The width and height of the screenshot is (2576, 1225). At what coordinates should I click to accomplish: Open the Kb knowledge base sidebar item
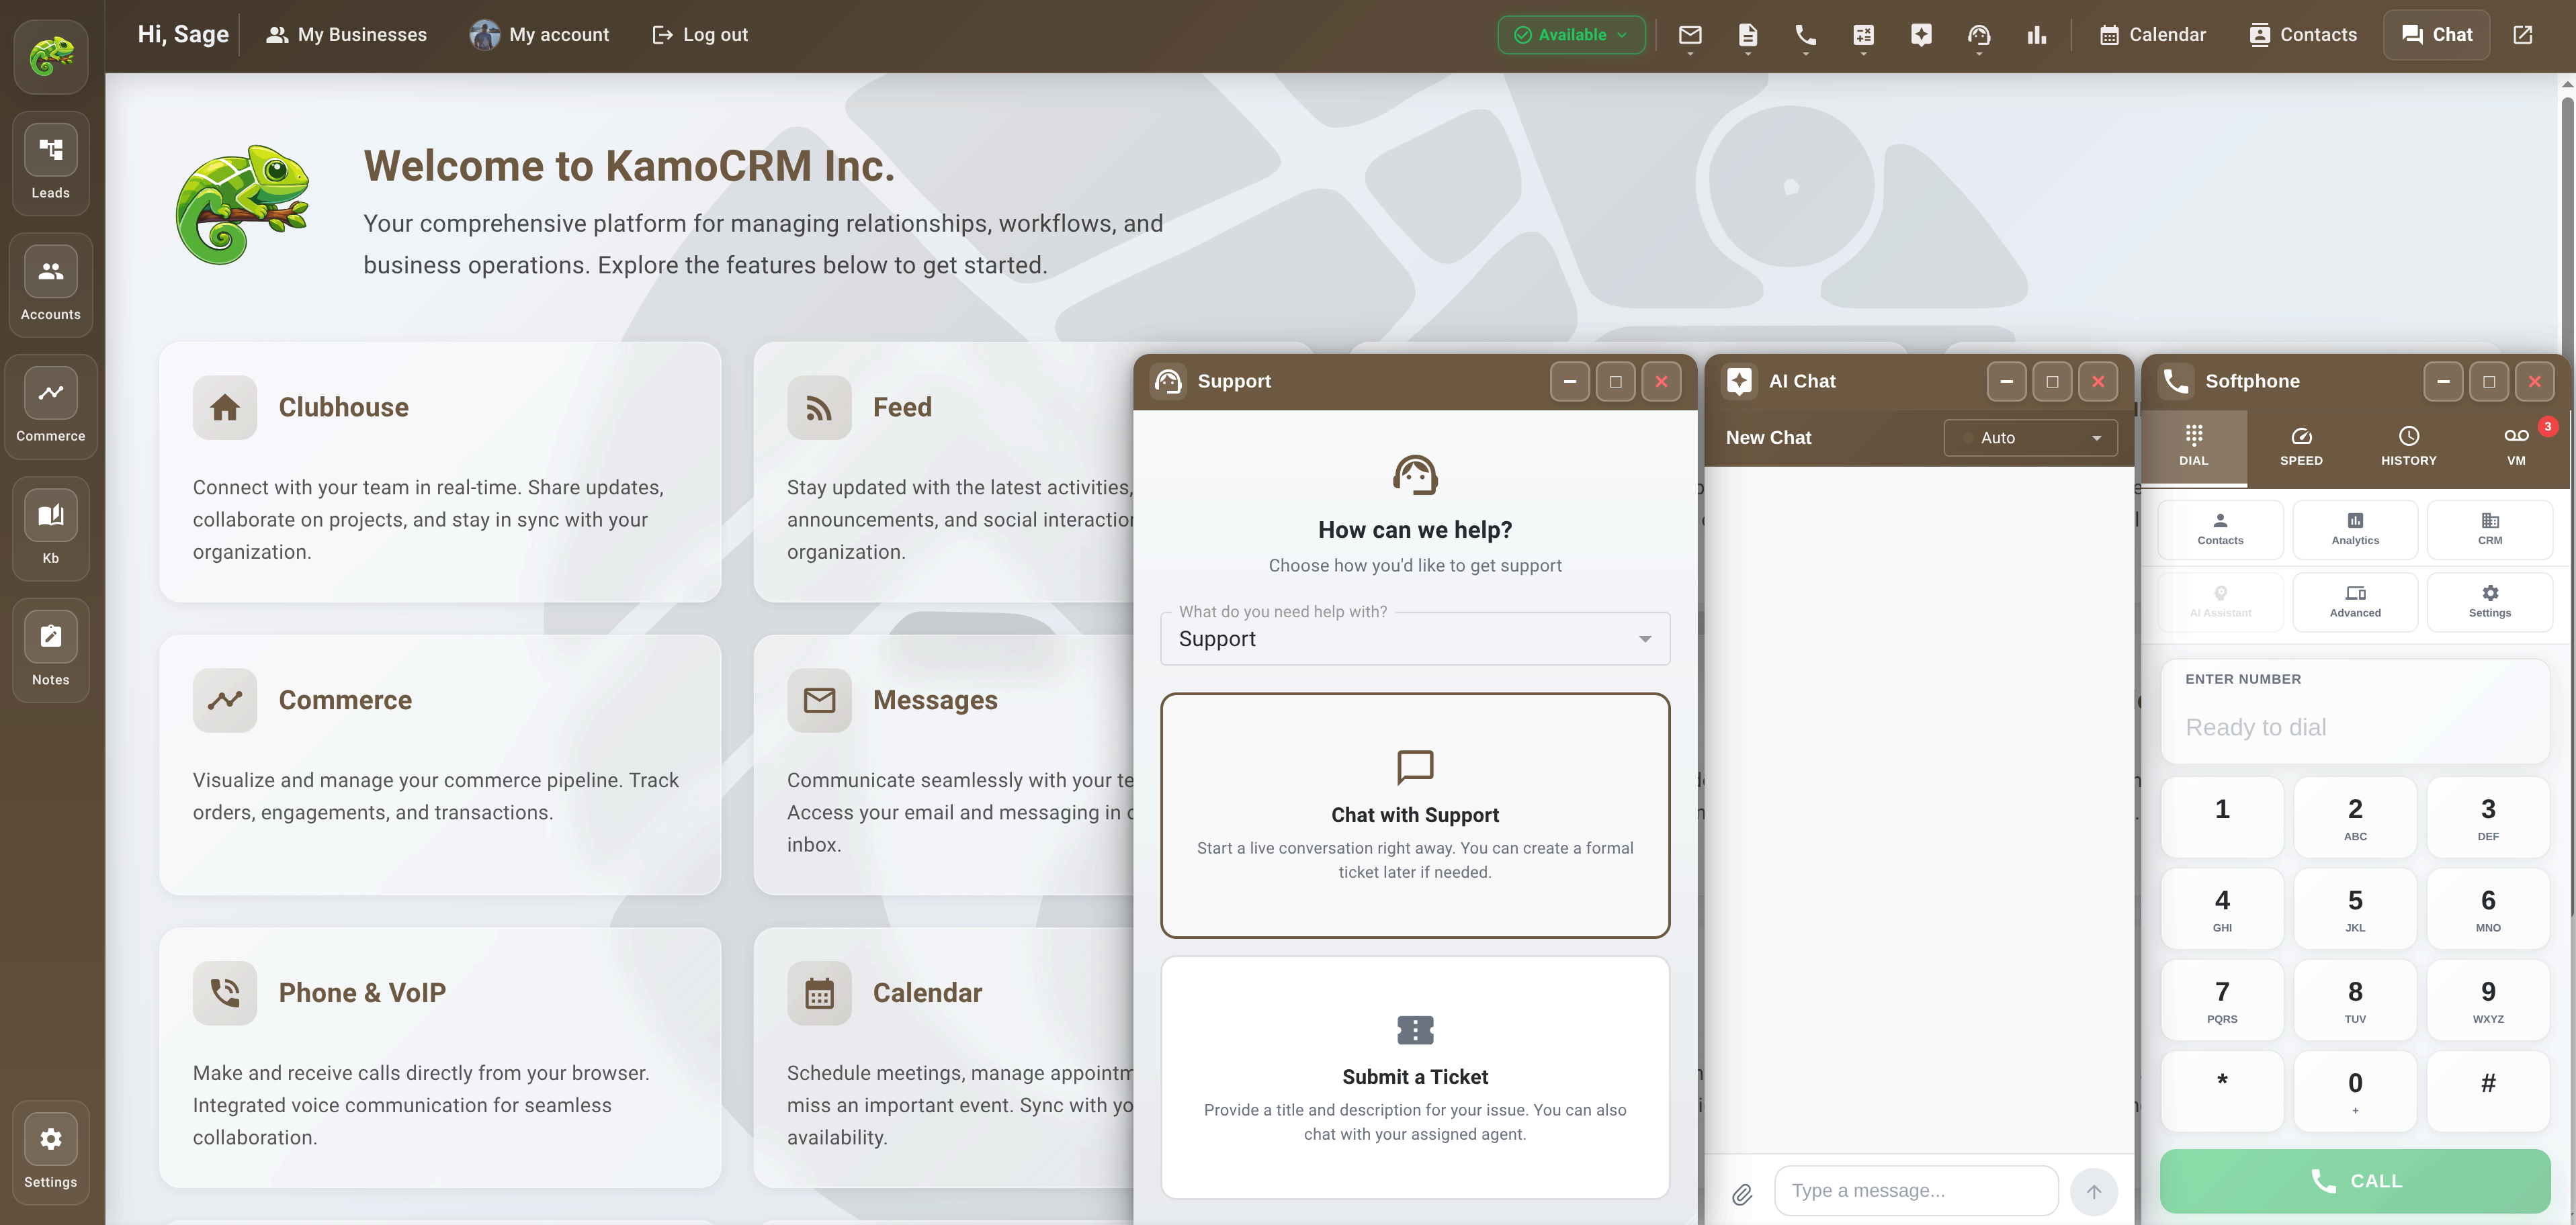pyautogui.click(x=51, y=529)
